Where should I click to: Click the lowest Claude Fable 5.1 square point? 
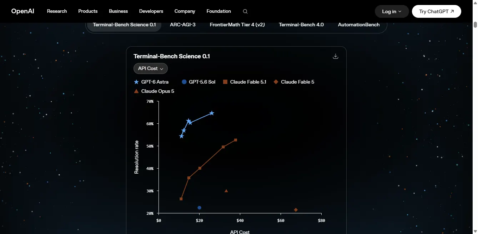point(181,199)
